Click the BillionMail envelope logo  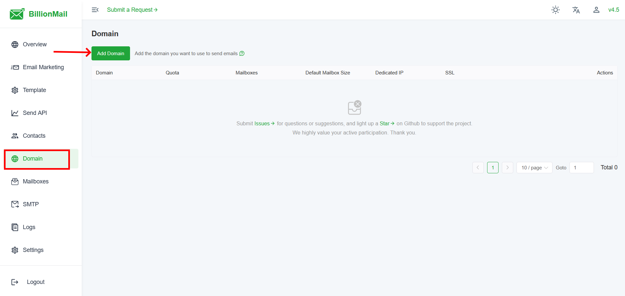click(17, 14)
